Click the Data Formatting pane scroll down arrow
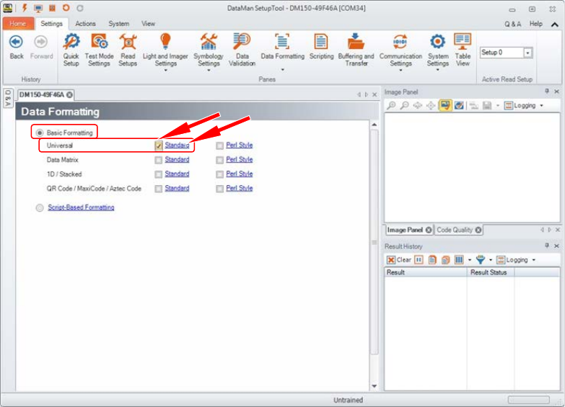The height and width of the screenshot is (407, 565). click(x=375, y=386)
